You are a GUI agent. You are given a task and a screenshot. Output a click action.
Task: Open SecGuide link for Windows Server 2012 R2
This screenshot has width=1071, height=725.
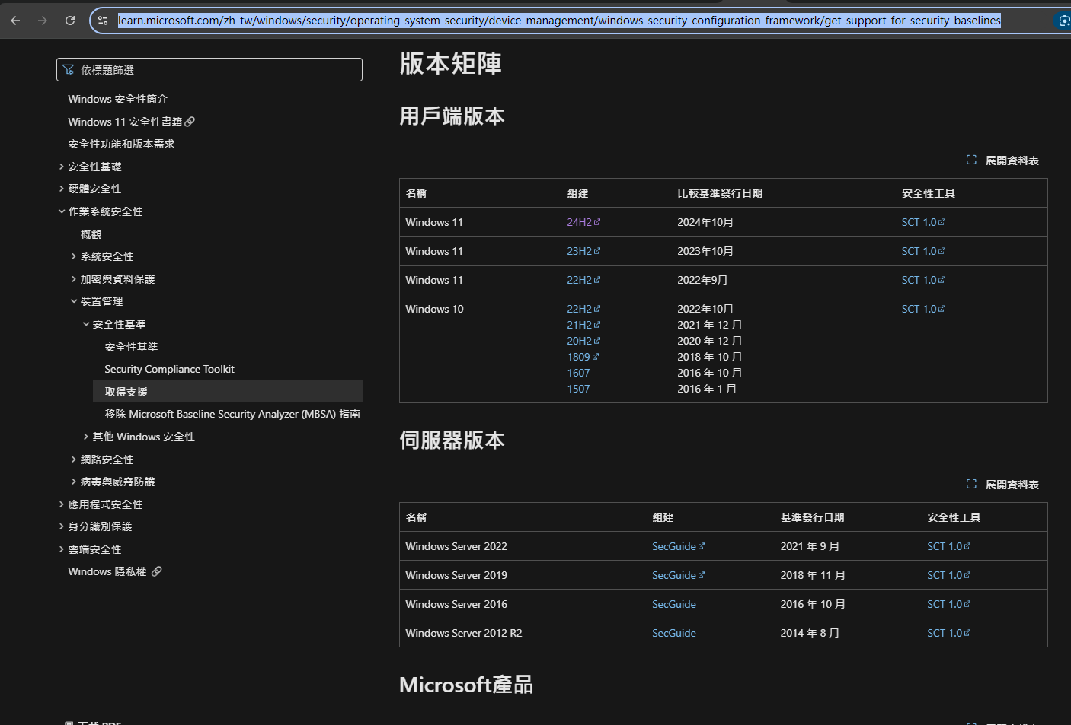click(674, 633)
